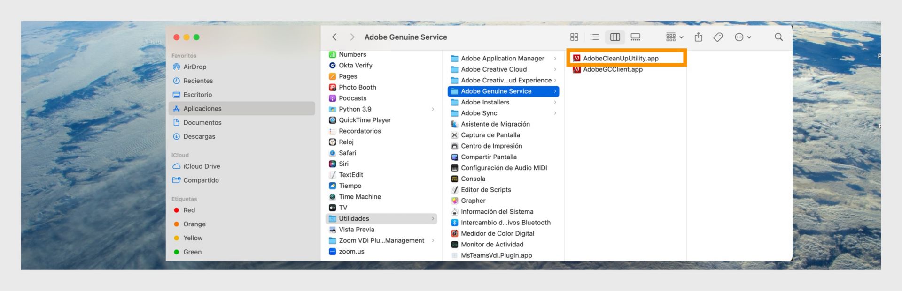Screen dimensions: 902x291
Task: Switch to icon grid view
Action: click(574, 37)
